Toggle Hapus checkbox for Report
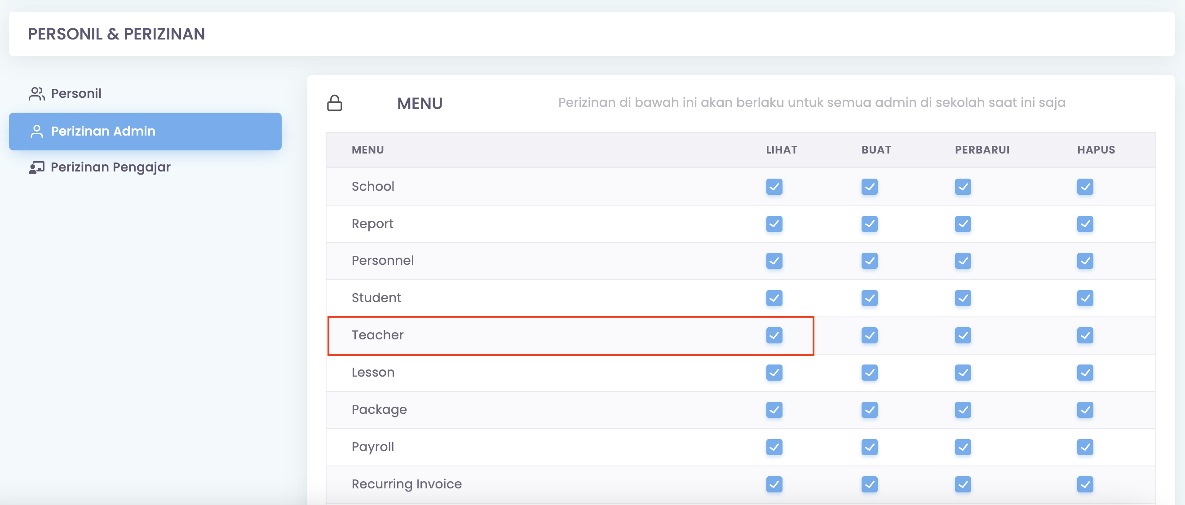Viewport: 1185px width, 505px height. point(1085,224)
